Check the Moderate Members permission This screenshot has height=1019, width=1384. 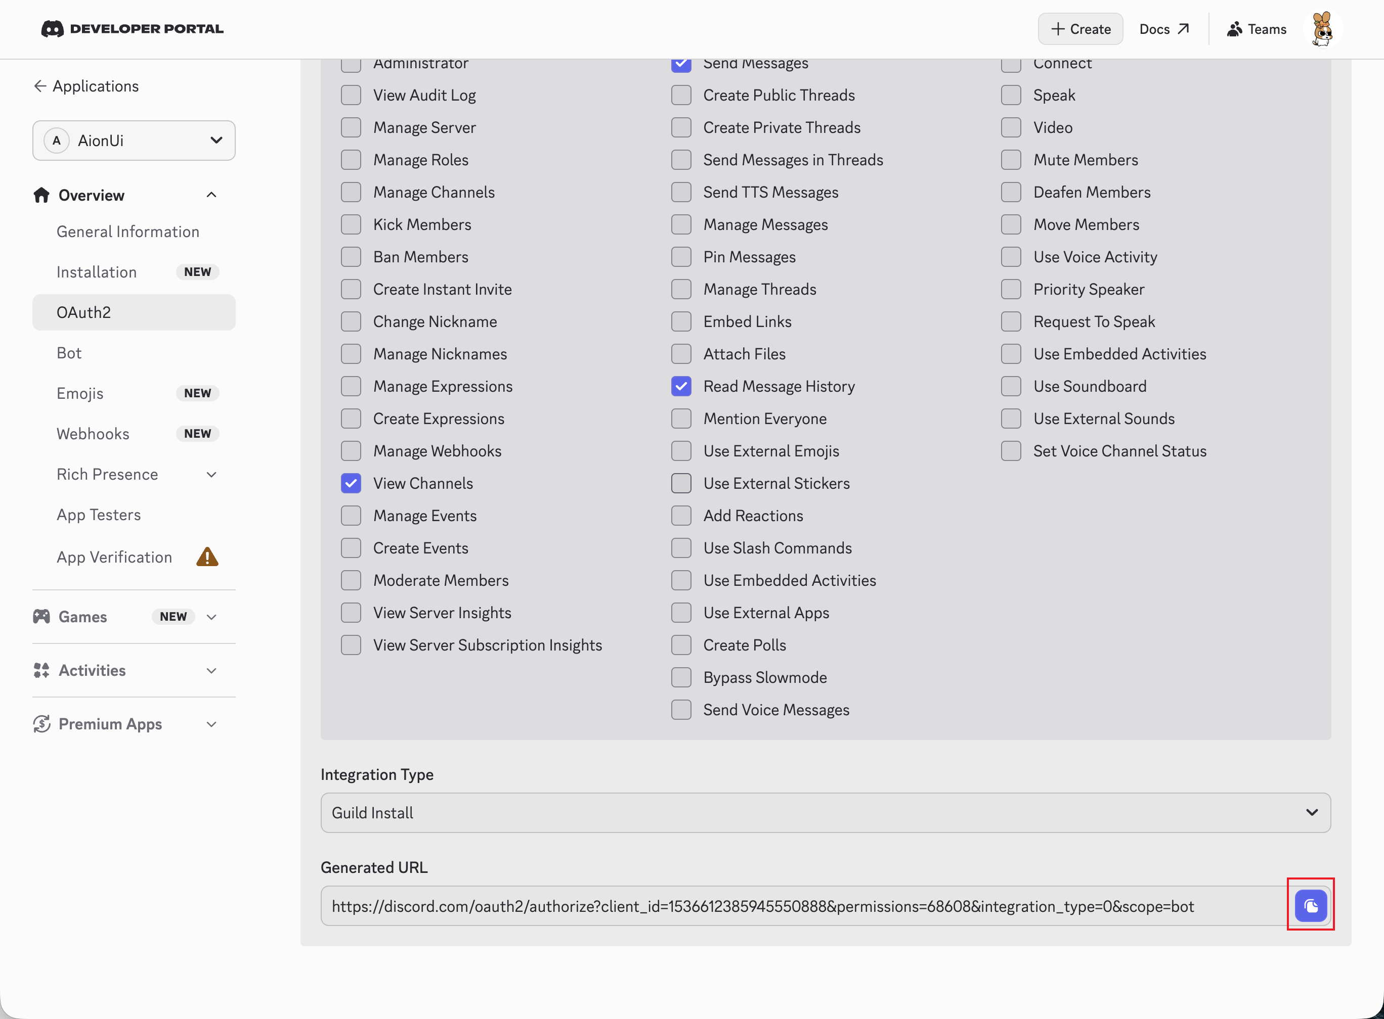(x=351, y=580)
